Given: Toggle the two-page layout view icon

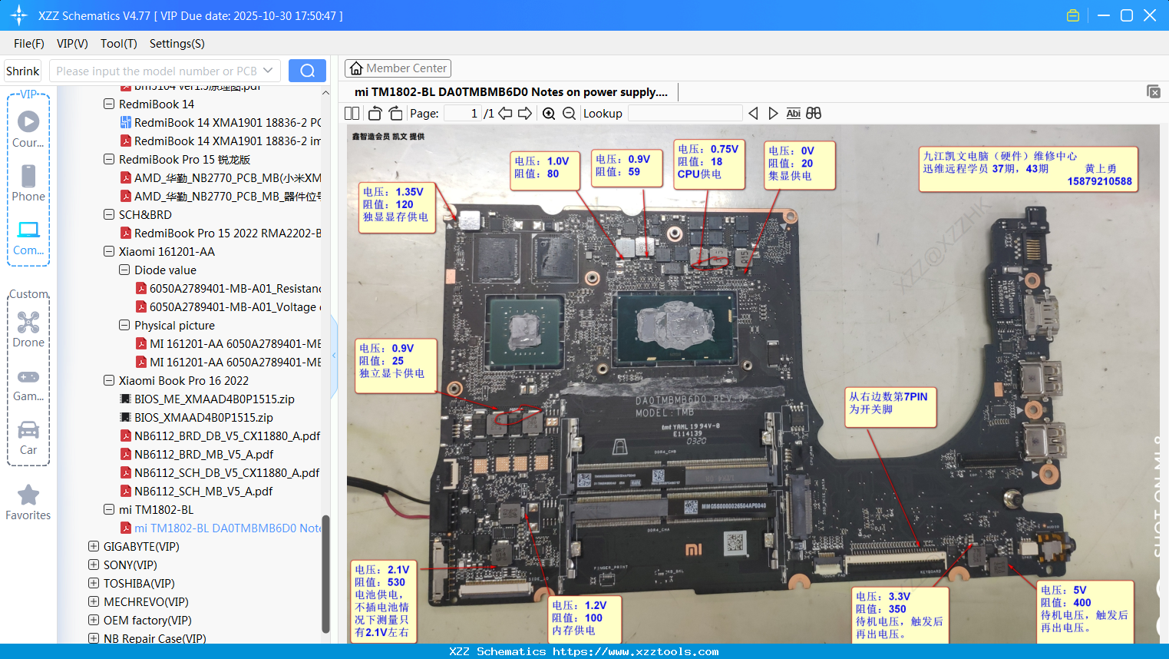Looking at the screenshot, I should tap(352, 113).
